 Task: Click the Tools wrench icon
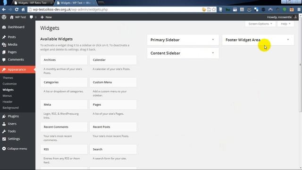coord(4,131)
